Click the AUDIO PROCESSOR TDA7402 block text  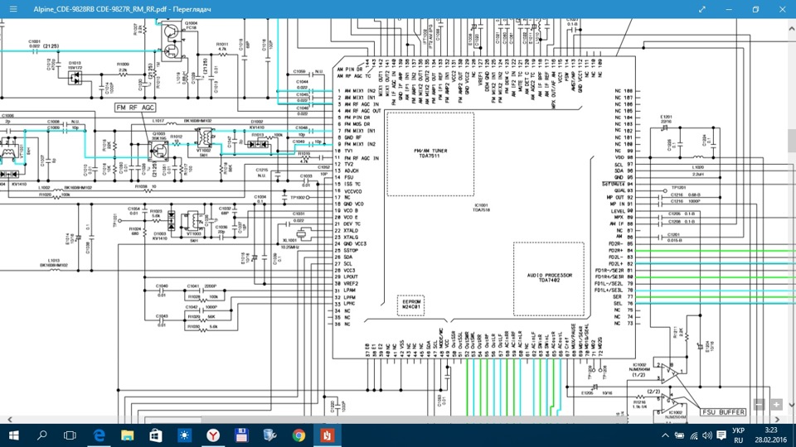point(549,278)
